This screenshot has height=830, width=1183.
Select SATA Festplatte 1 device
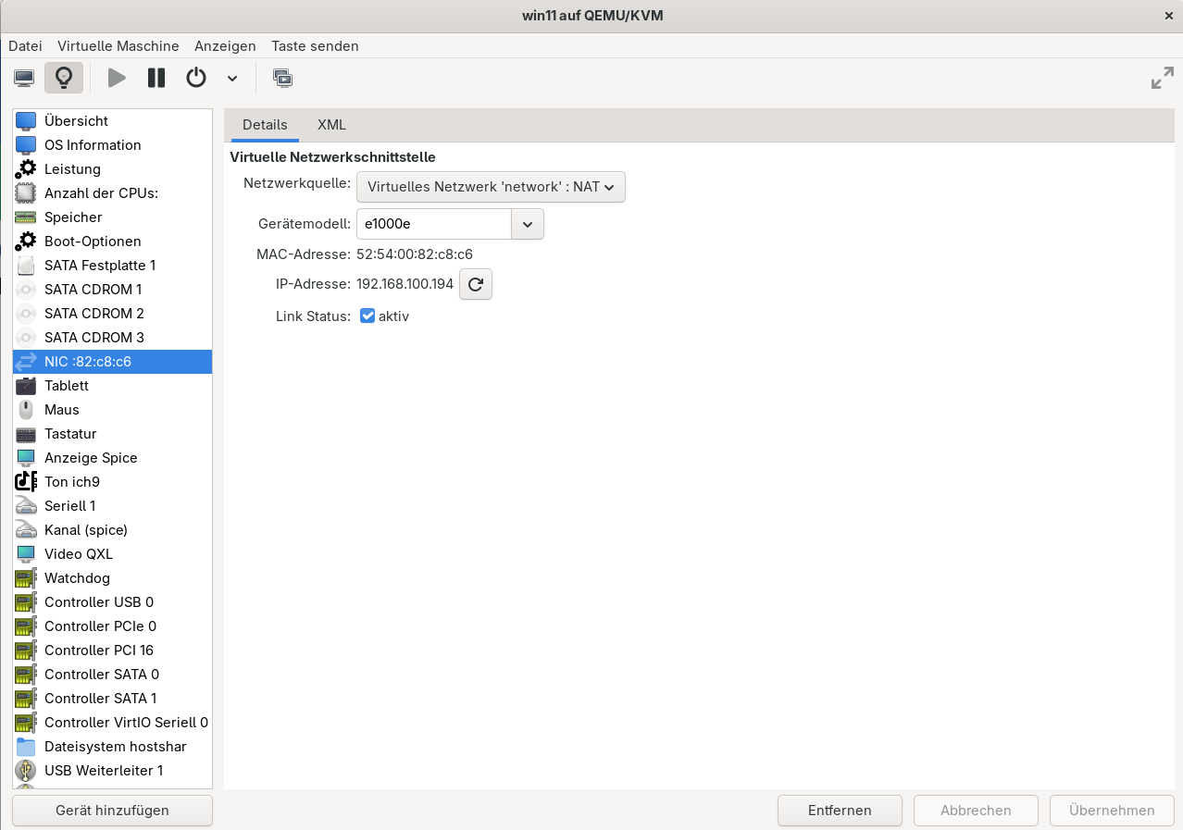[x=112, y=266]
